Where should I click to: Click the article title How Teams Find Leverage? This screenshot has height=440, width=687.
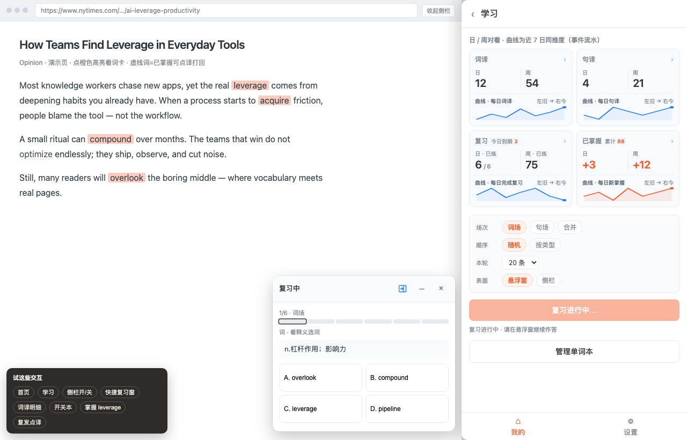tap(132, 45)
